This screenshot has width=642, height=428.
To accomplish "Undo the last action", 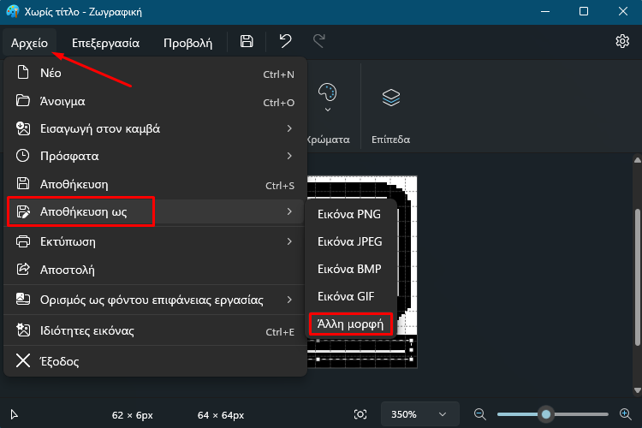I will point(285,41).
